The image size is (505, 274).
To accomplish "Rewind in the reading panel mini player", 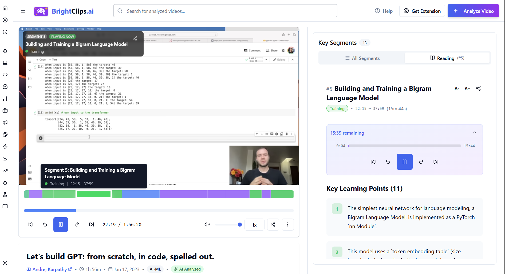I will [x=388, y=162].
